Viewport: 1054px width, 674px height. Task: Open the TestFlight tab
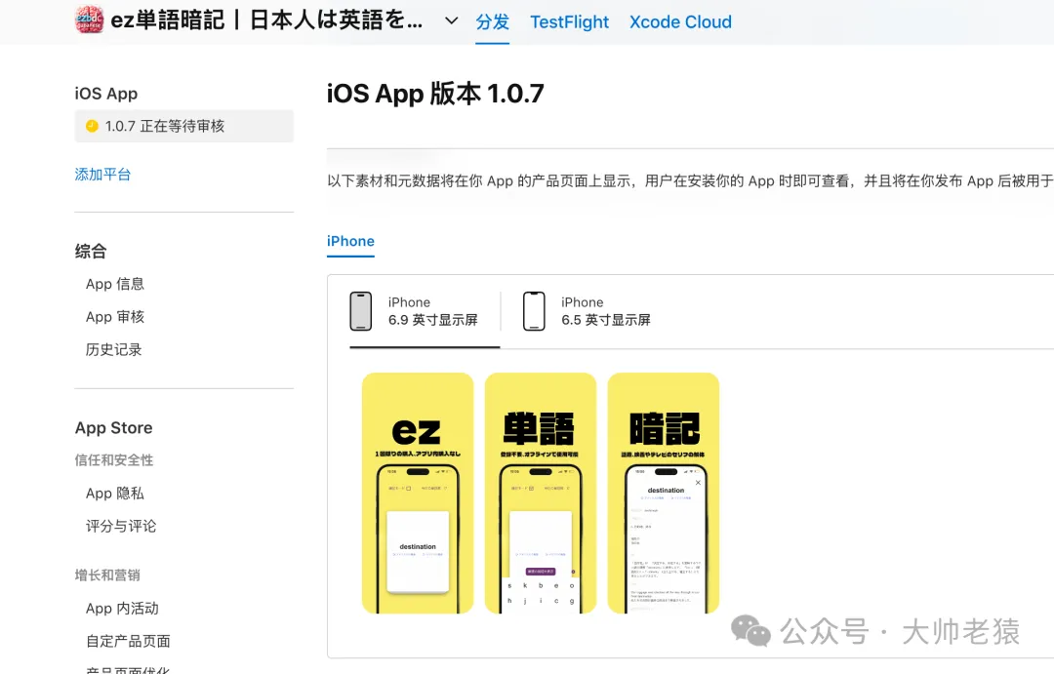click(569, 22)
